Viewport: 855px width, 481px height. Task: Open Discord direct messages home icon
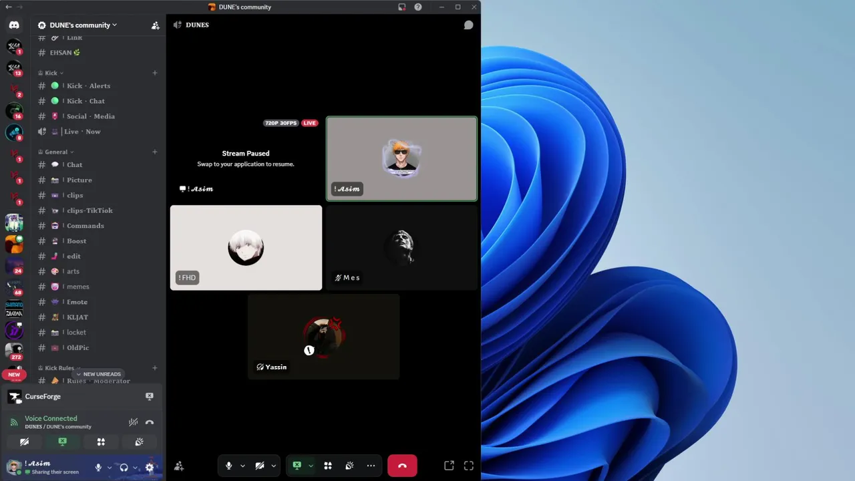(14, 25)
